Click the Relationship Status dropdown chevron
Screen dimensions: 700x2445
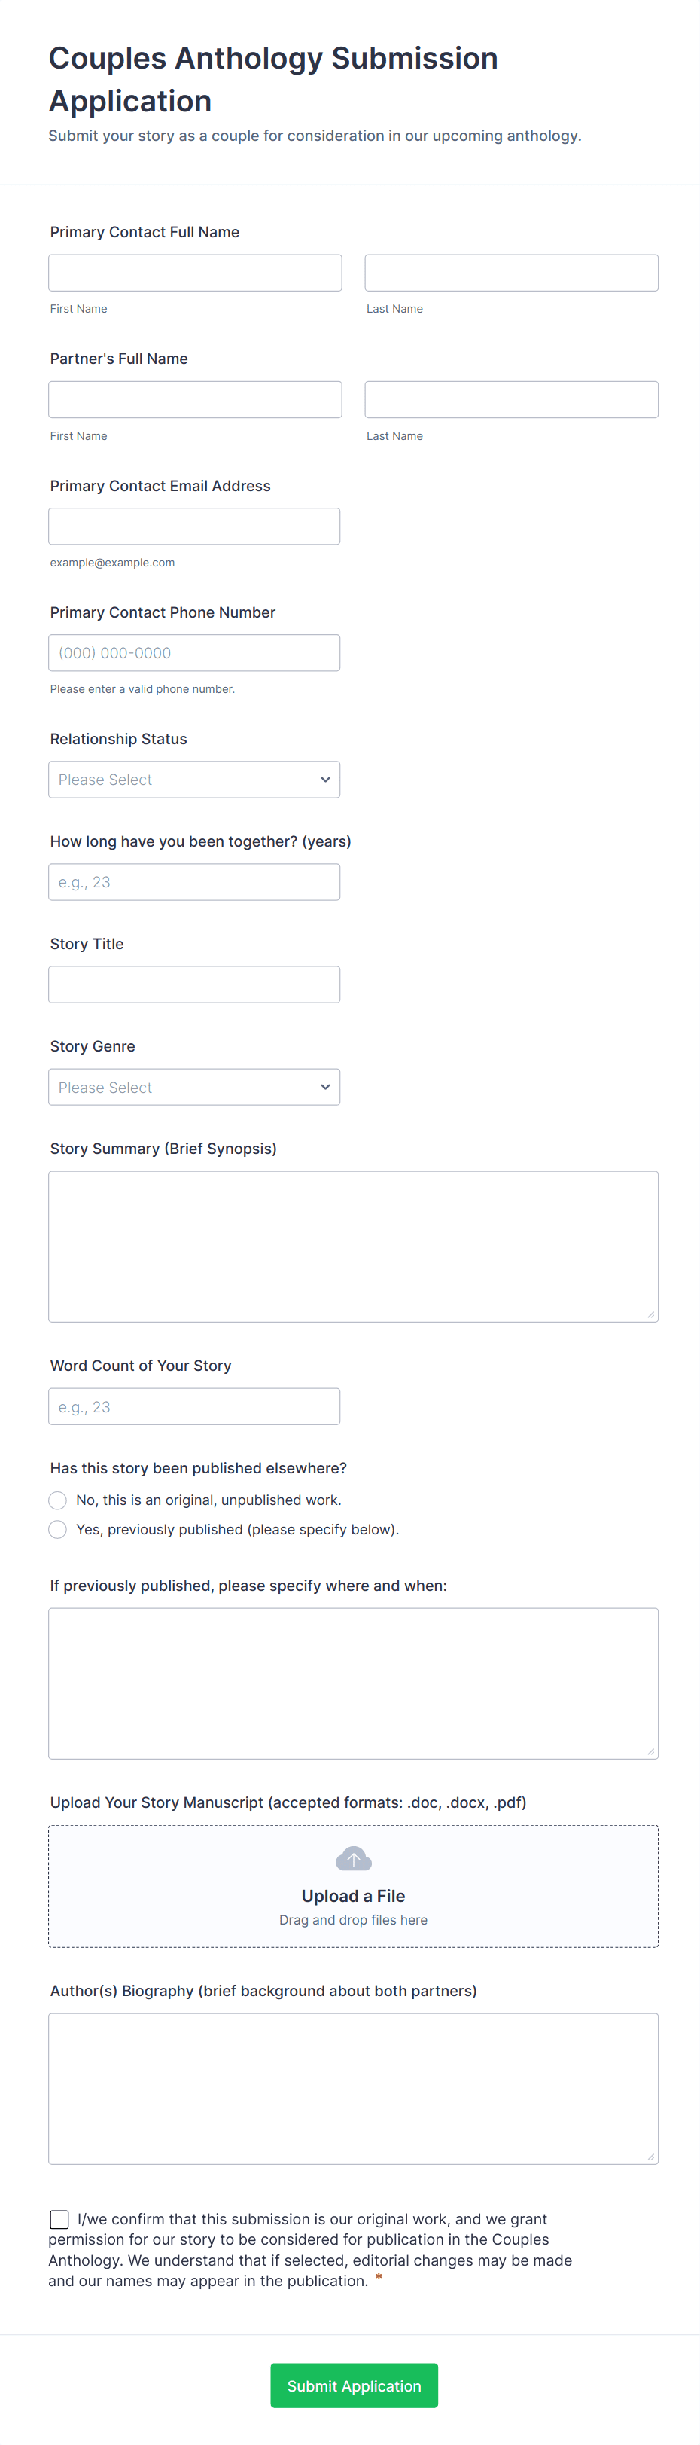coord(325,780)
